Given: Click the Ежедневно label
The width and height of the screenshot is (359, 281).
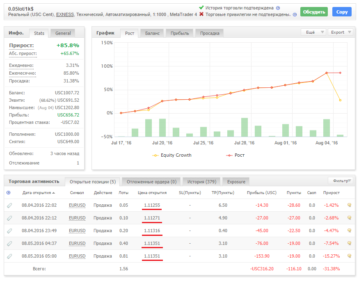Looking at the screenshot, I should coord(21,66).
